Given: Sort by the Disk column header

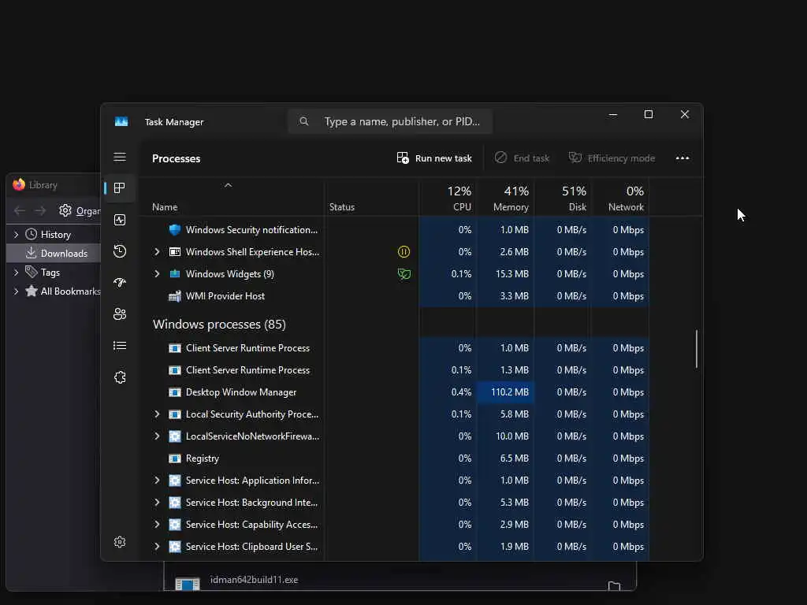Looking at the screenshot, I should 563,198.
